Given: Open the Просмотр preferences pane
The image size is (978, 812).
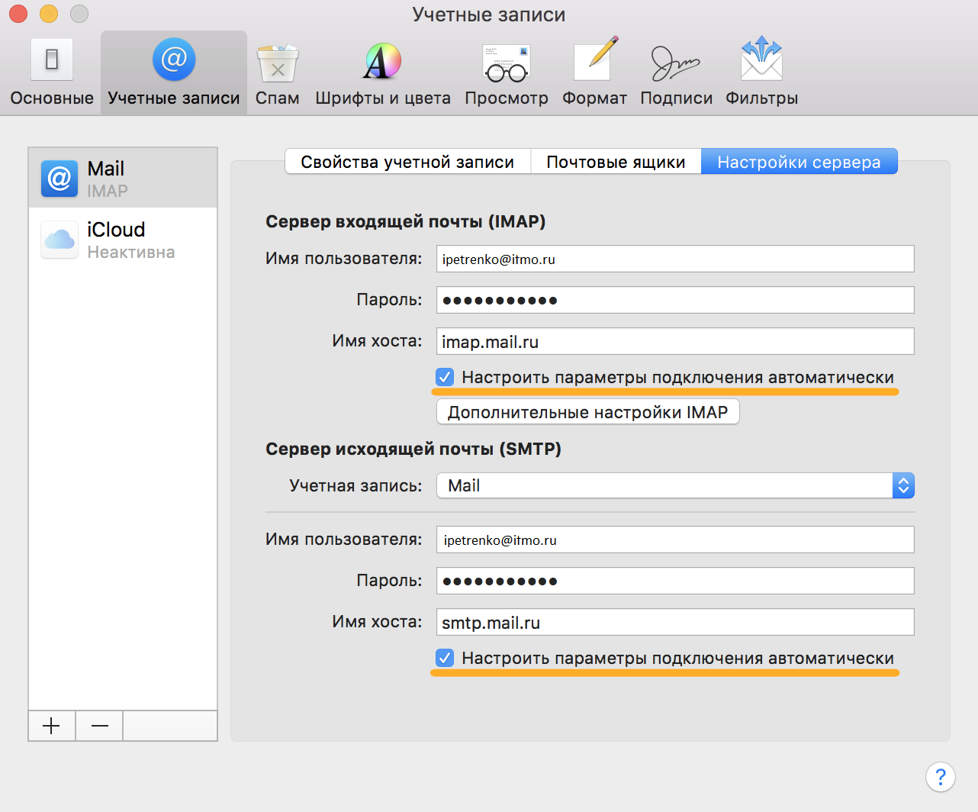Looking at the screenshot, I should 507,73.
